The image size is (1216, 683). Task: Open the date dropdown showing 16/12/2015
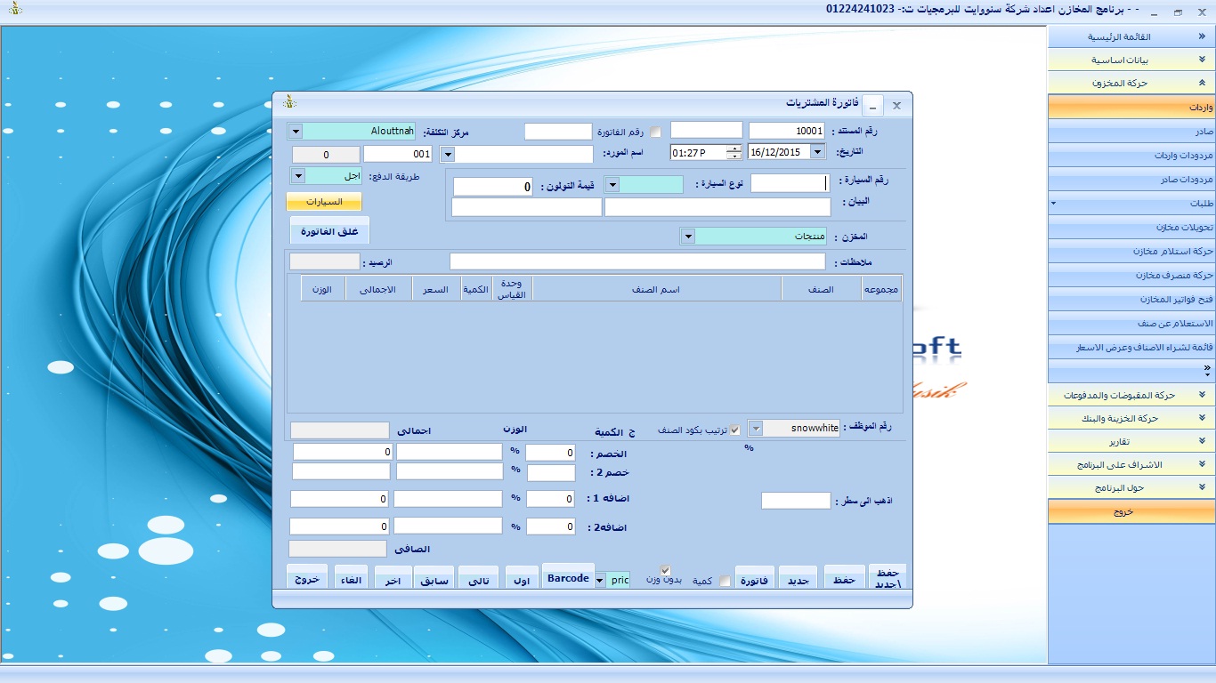click(x=818, y=152)
